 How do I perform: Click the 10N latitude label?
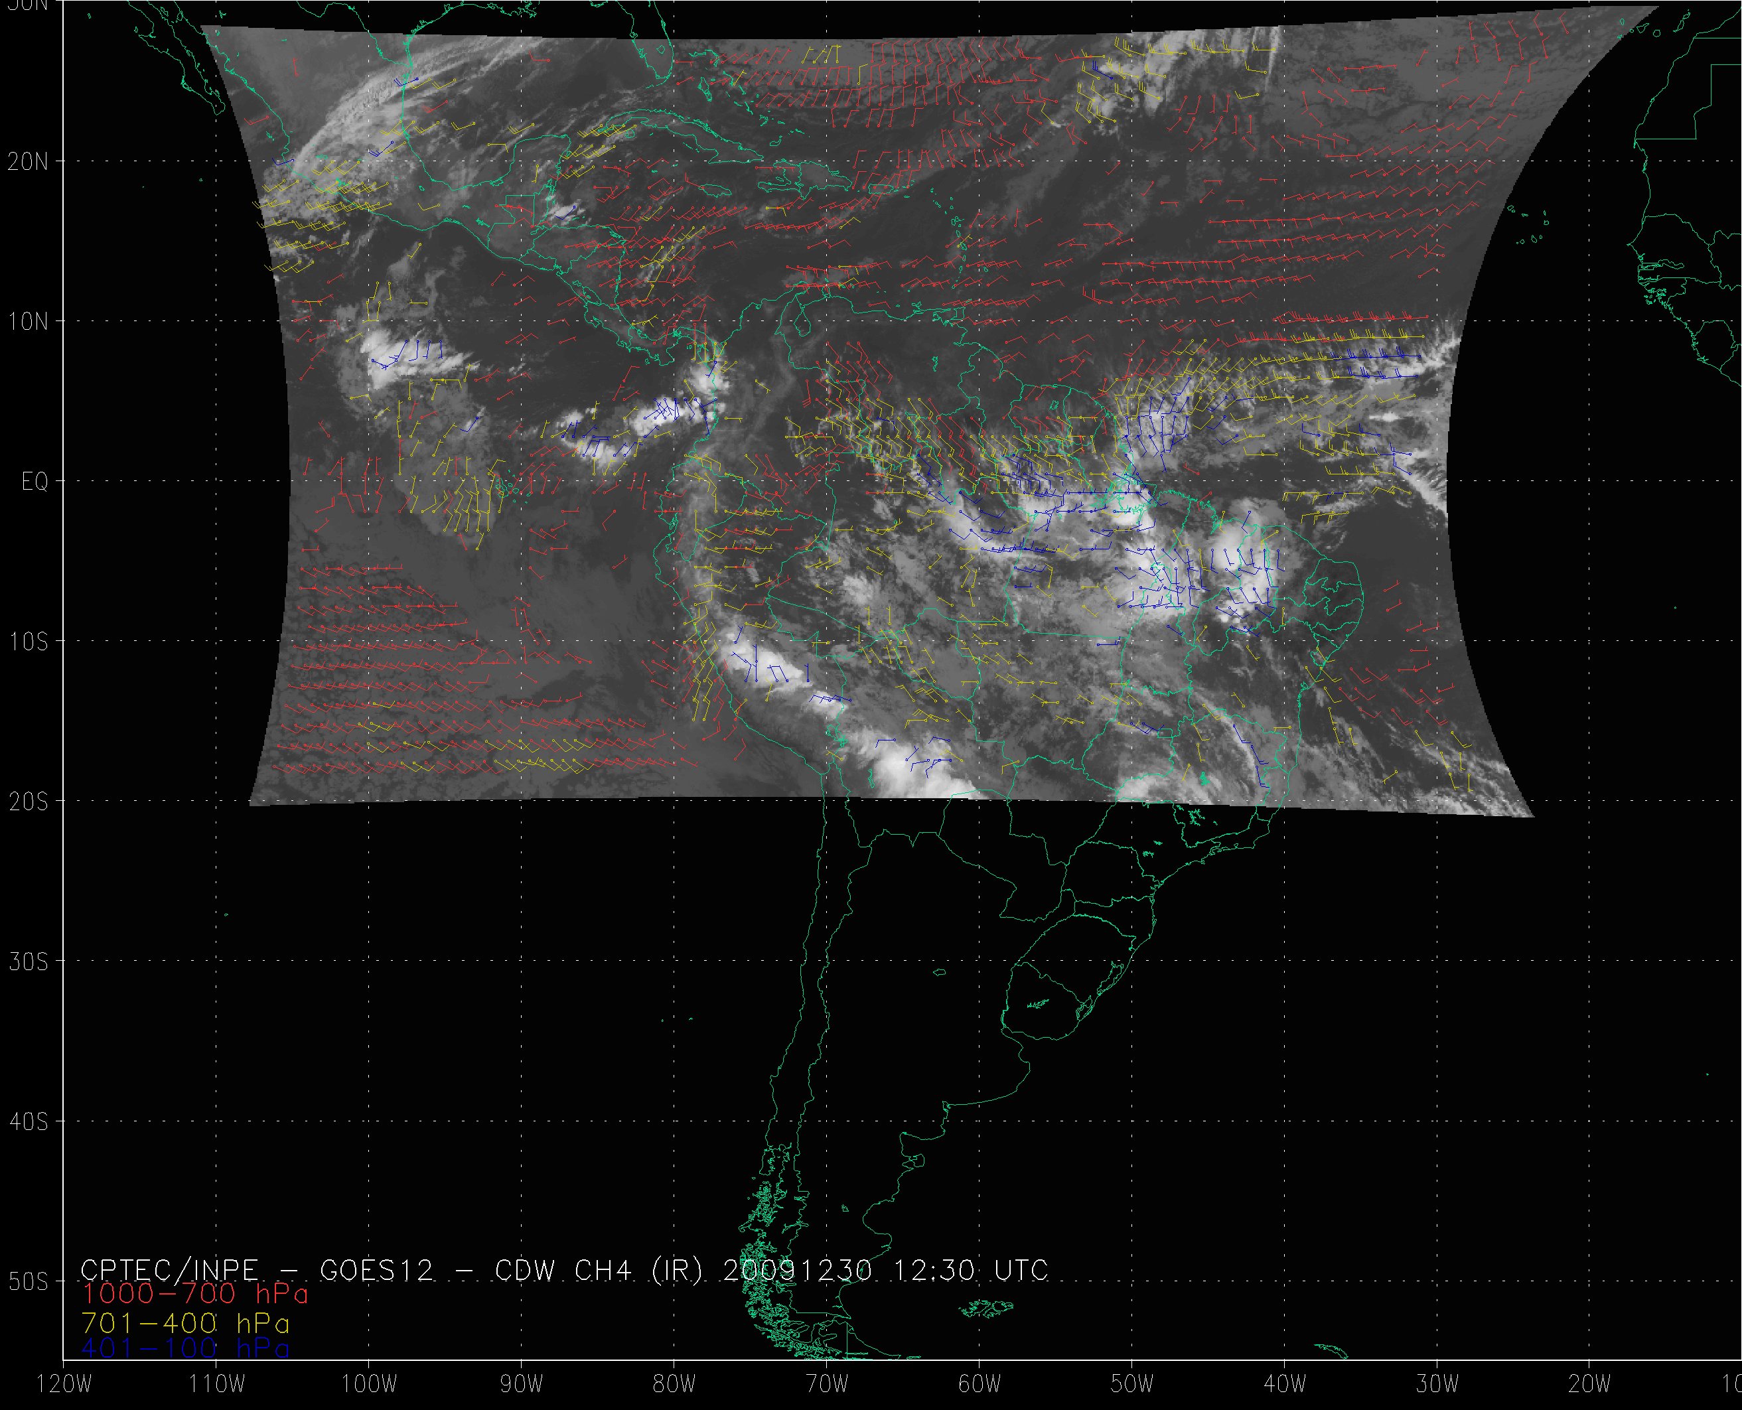(28, 322)
